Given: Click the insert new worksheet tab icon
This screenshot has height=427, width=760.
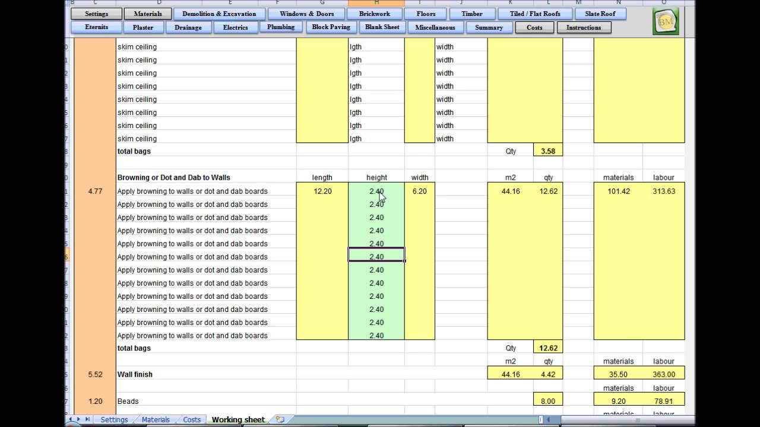Looking at the screenshot, I should tap(280, 419).
